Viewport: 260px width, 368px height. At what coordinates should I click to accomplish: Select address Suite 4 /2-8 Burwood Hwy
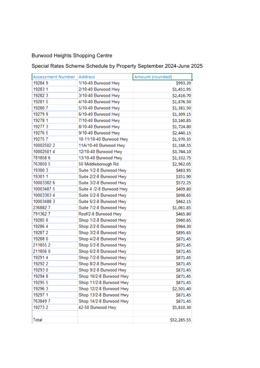(103, 189)
